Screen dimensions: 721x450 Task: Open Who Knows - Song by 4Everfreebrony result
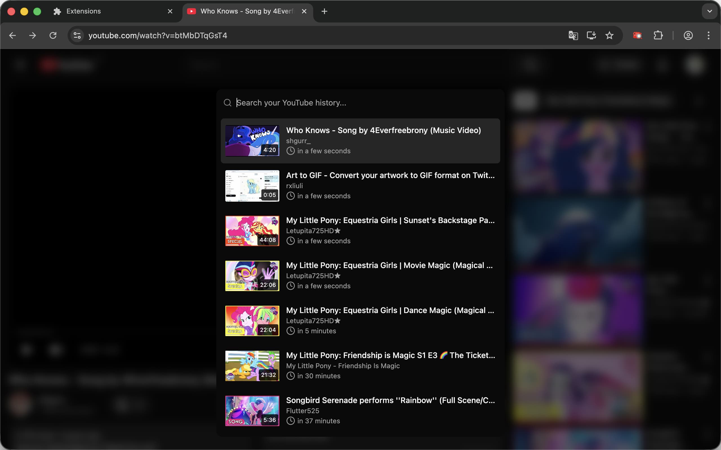[x=360, y=141]
